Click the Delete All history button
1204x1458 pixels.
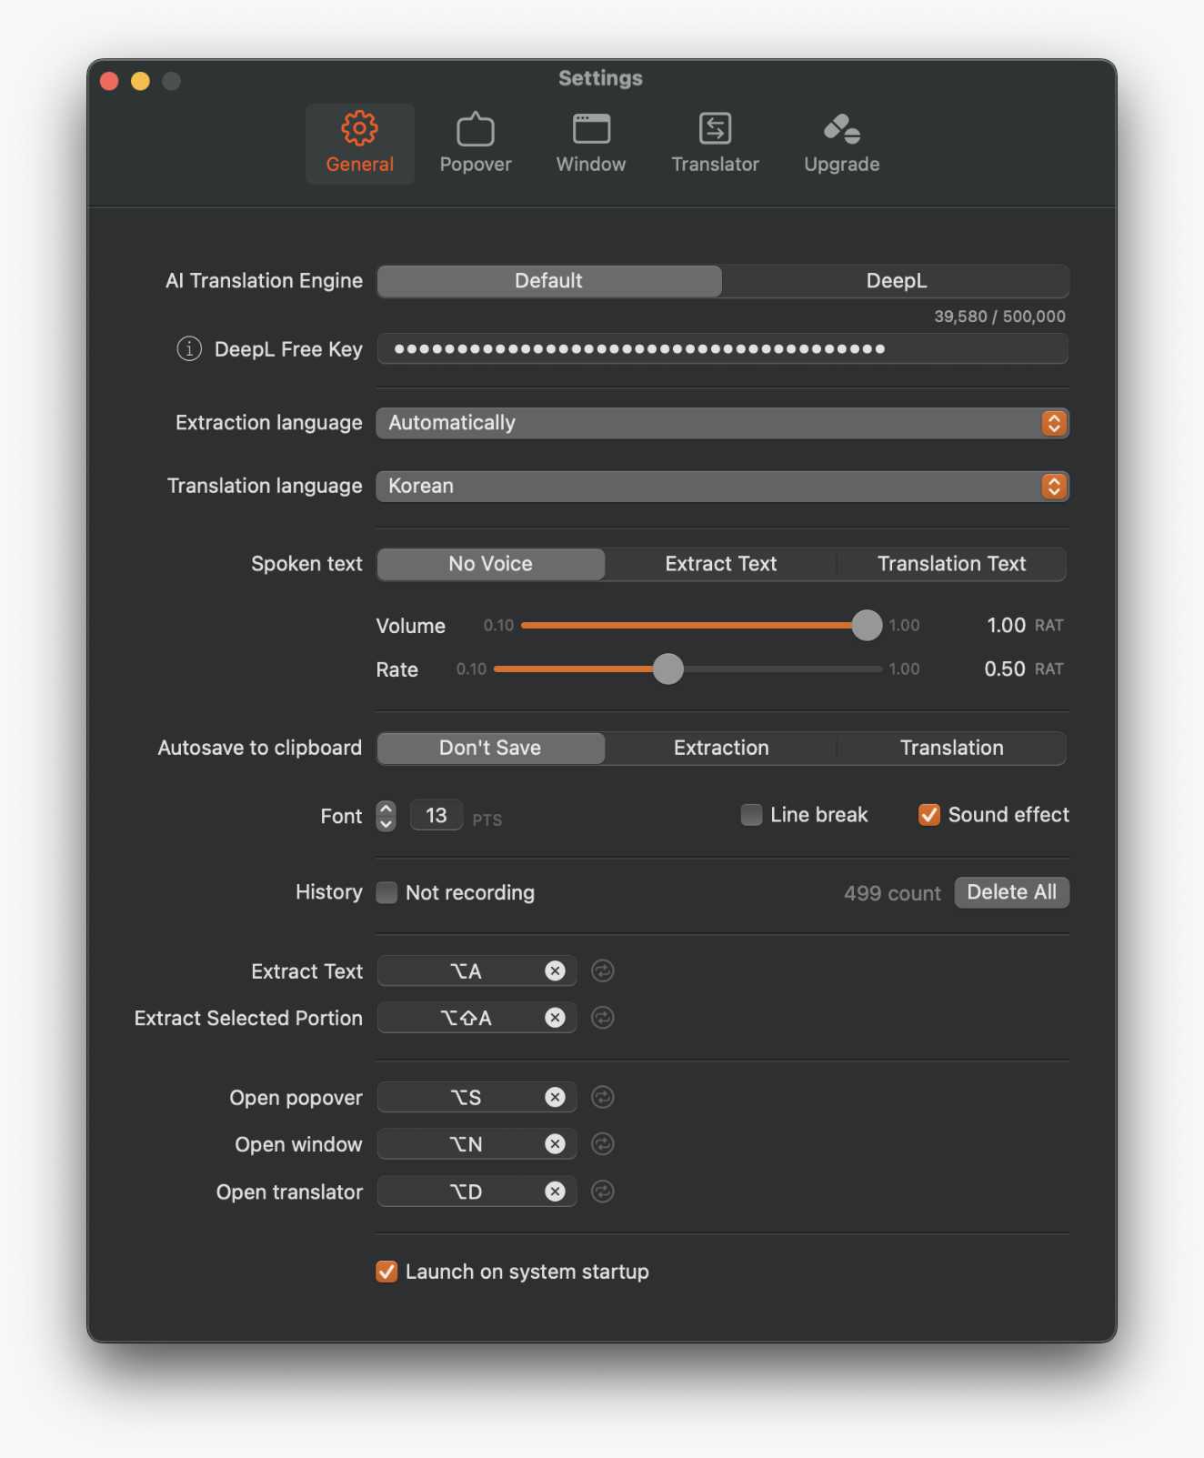[x=1011, y=892]
